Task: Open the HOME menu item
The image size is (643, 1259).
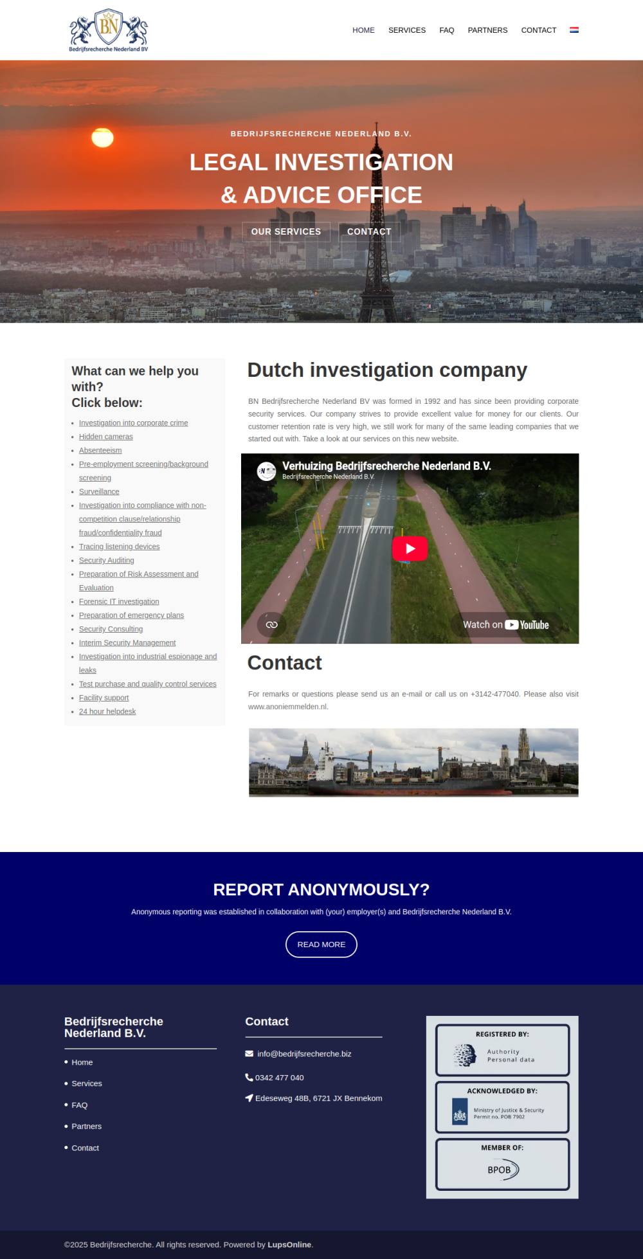Action: click(363, 30)
